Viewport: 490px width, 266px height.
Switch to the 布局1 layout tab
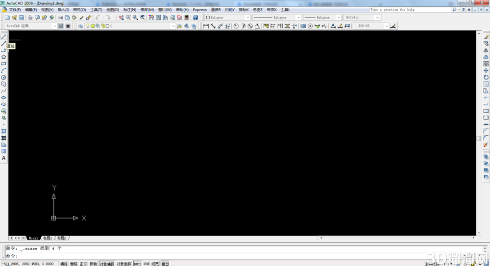48,238
